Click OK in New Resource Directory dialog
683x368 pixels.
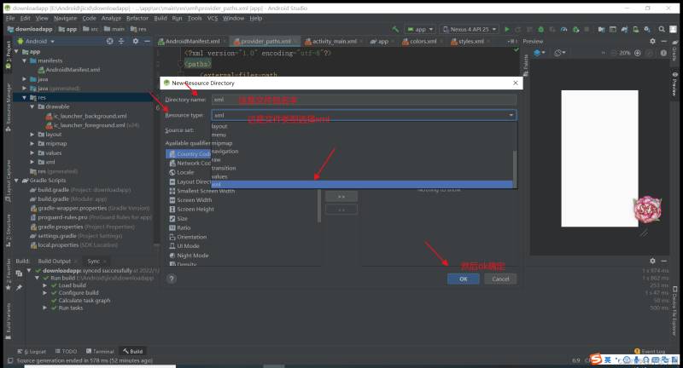463,279
